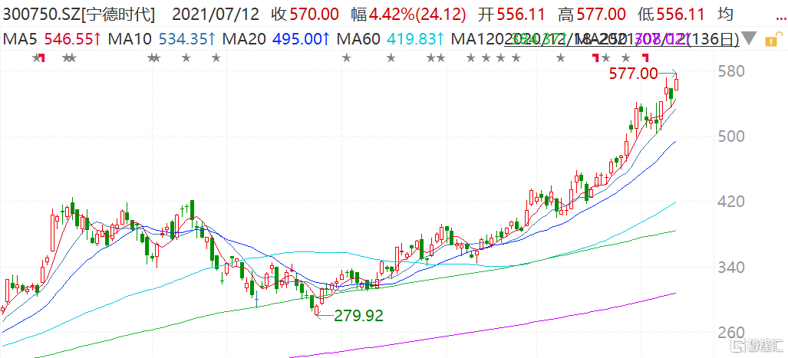Select the MA60 419.83 indicator label
The width and height of the screenshot is (788, 358).
click(391, 38)
